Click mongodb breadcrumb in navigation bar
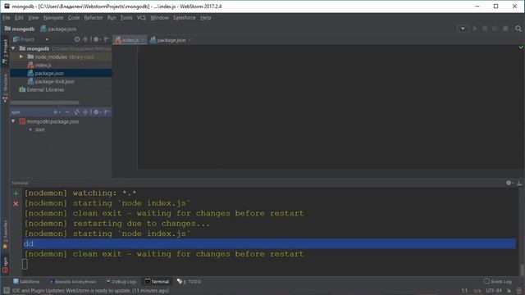The height and width of the screenshot is (295, 525). click(20, 29)
